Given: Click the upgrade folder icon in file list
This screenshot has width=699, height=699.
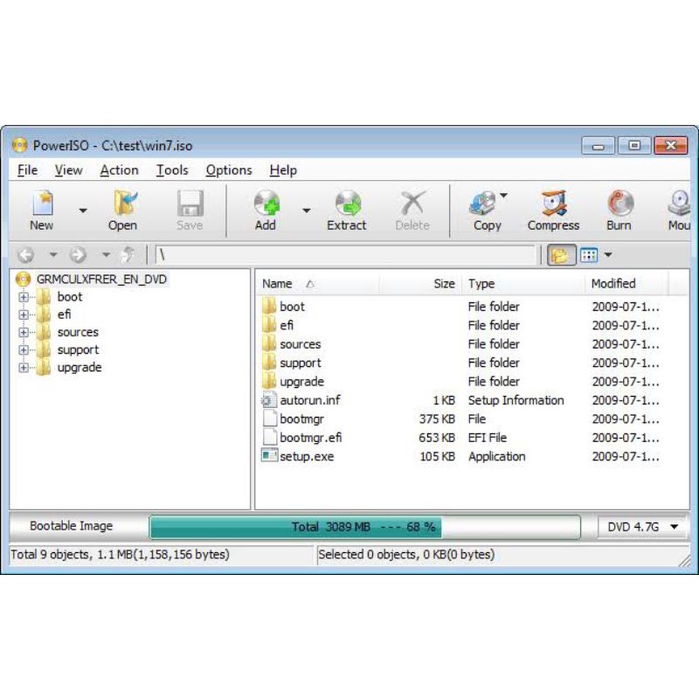Looking at the screenshot, I should pyautogui.click(x=269, y=381).
